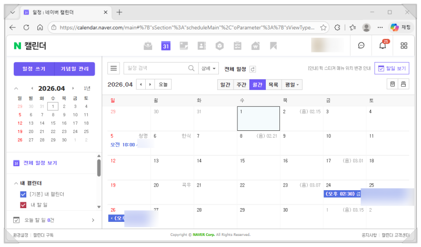This screenshot has width=421, height=247.
Task: Toggle the hamburger sidebar menu button
Action: (114, 68)
